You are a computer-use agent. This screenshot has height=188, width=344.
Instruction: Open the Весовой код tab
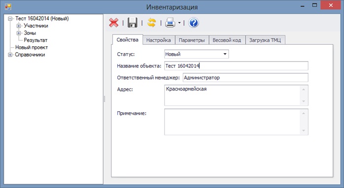point(227,40)
